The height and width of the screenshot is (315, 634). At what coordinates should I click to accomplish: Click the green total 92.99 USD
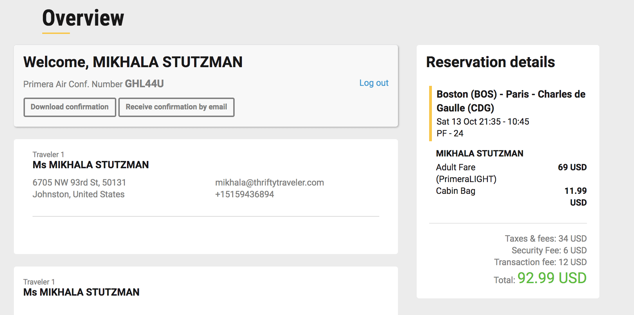click(552, 278)
